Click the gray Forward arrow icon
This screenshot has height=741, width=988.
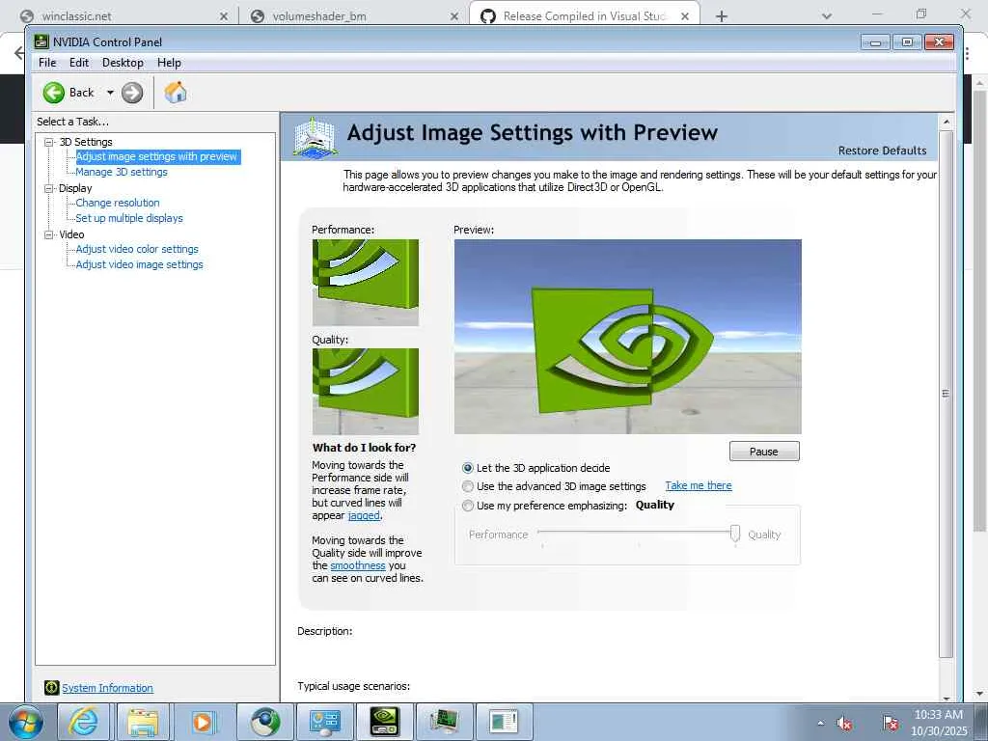(x=131, y=93)
